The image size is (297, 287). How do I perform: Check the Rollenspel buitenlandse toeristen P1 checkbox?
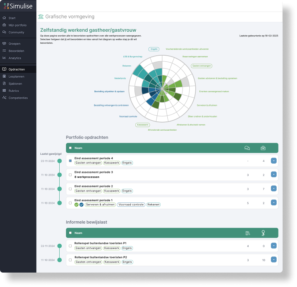pos(70,246)
